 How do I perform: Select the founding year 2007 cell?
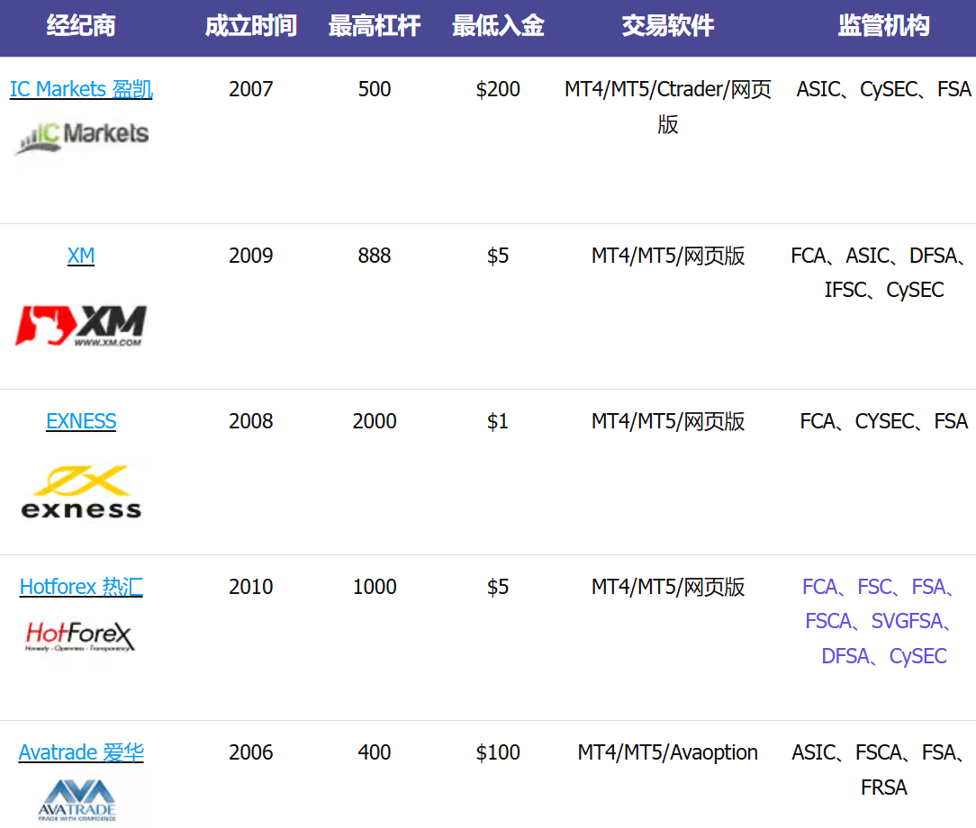pyautogui.click(x=251, y=89)
